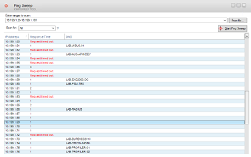Click the Ping Sweep app logo icon
This screenshot has width=251, height=157.
click(6, 6)
